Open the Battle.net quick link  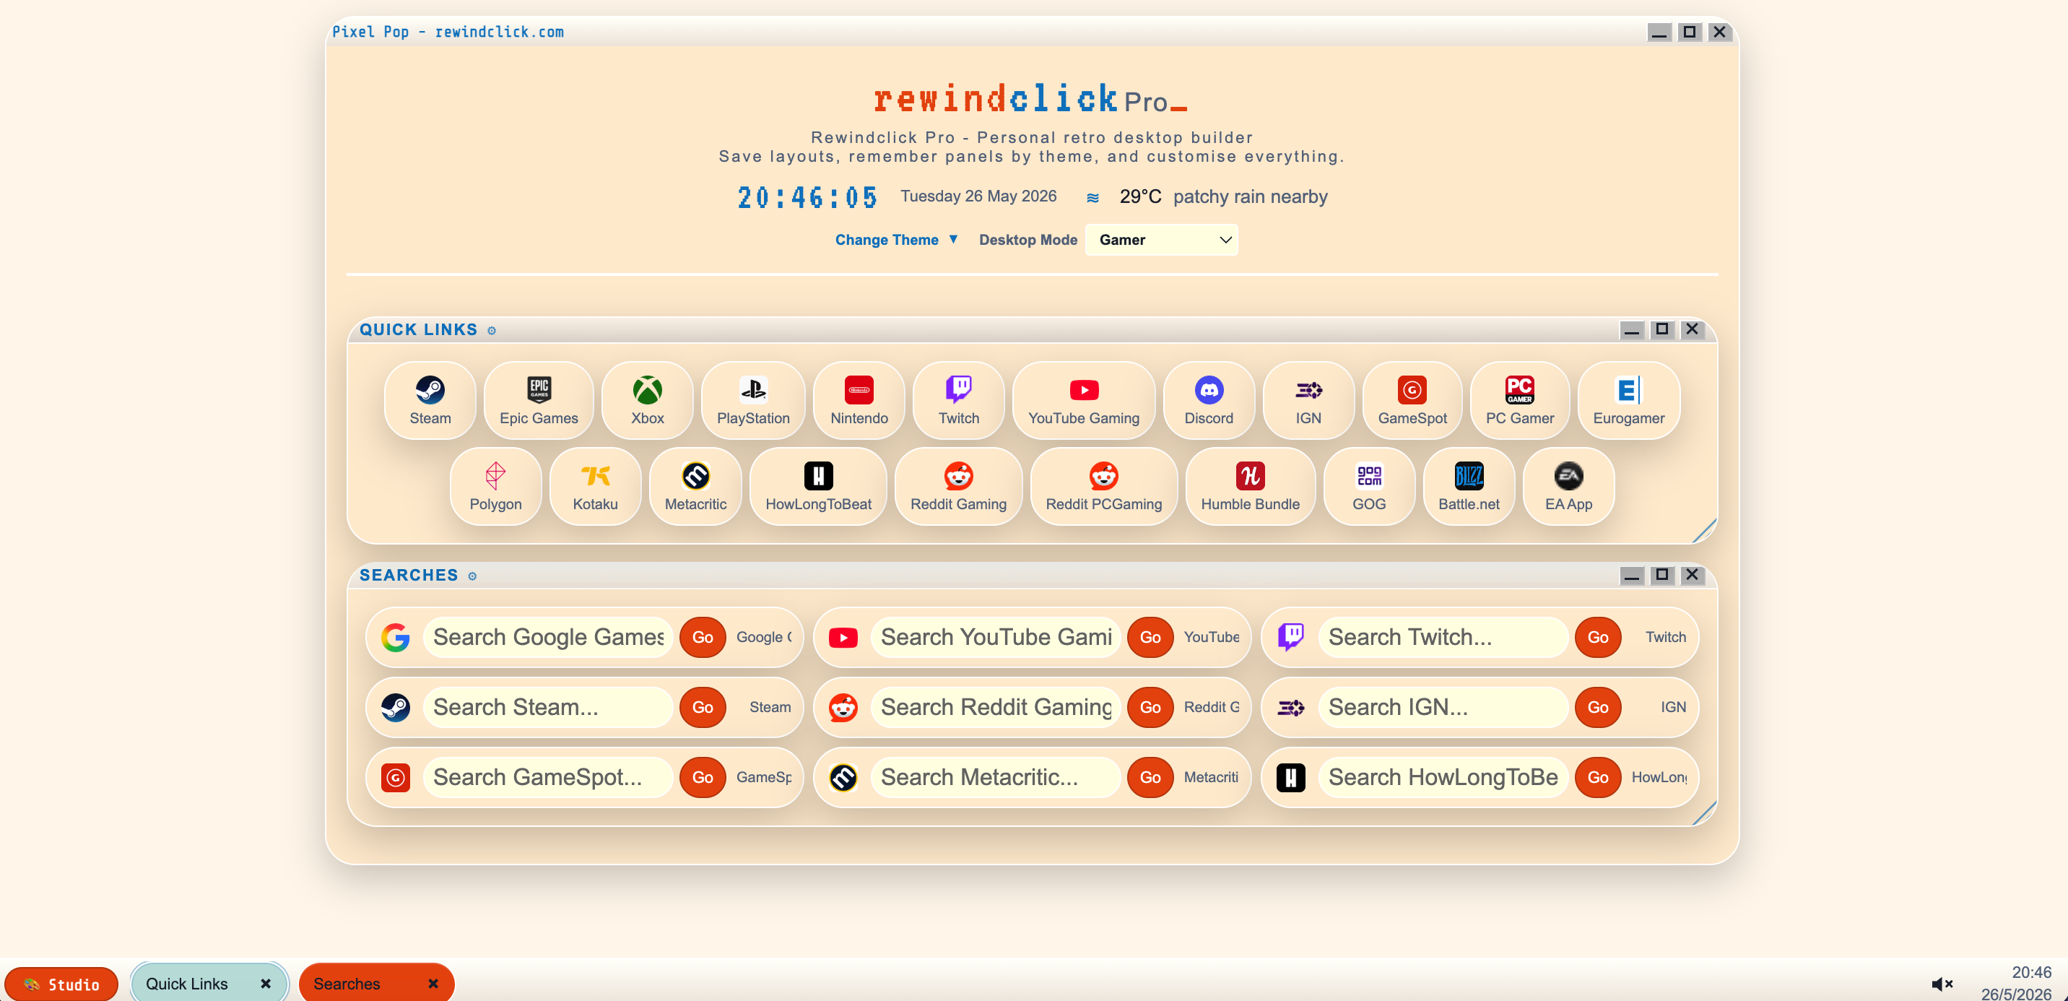pos(1468,485)
